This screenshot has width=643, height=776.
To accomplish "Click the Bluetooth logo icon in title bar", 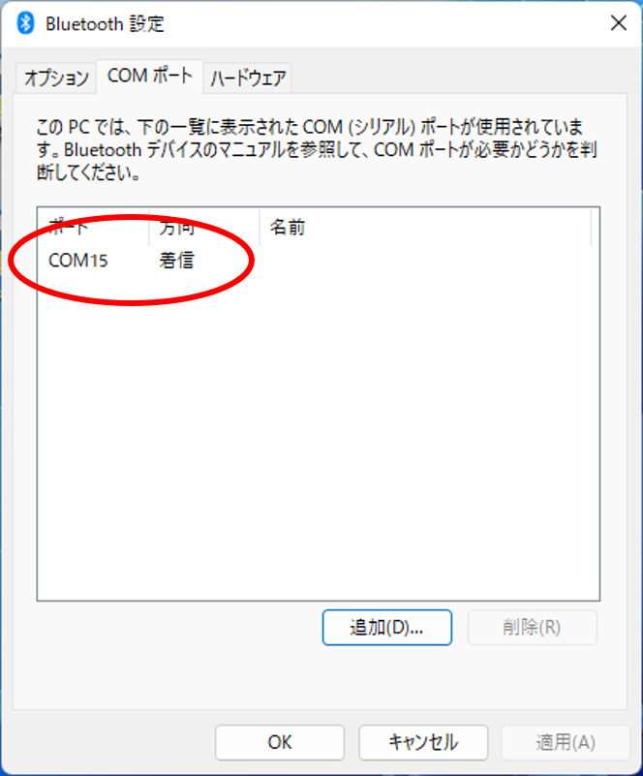I will pyautogui.click(x=25, y=23).
